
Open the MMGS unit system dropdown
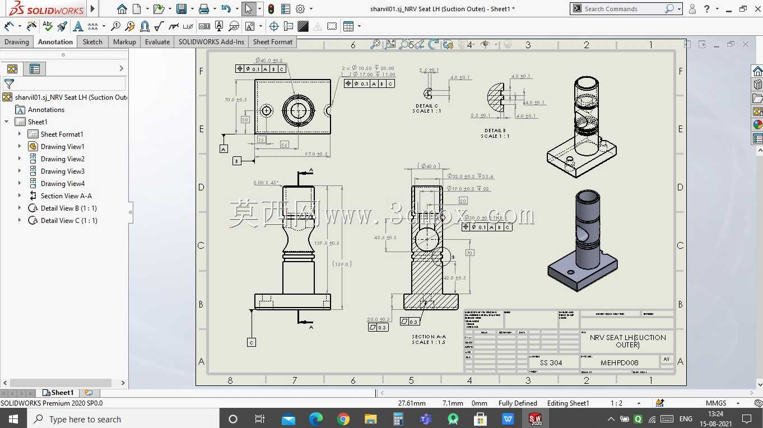pos(738,403)
